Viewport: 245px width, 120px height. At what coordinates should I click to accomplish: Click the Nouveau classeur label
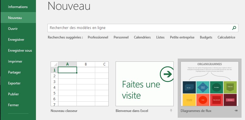64,111
